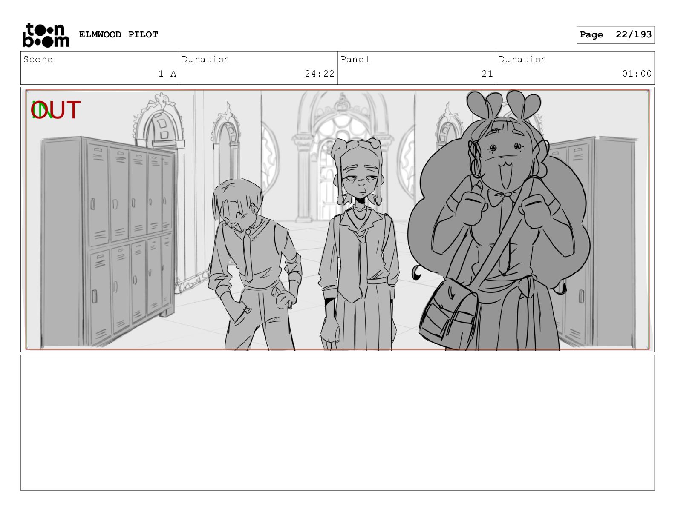
Task: Click the empty notes box below panel
Action: 337,423
